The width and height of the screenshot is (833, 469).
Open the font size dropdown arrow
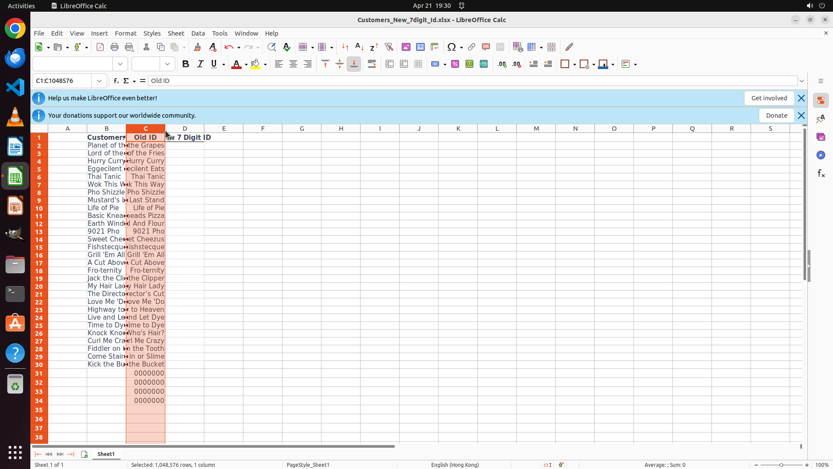point(167,64)
